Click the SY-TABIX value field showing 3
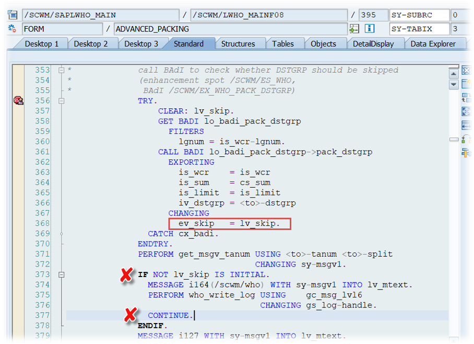Image resolution: width=474 pixels, height=344 pixels. (461, 29)
